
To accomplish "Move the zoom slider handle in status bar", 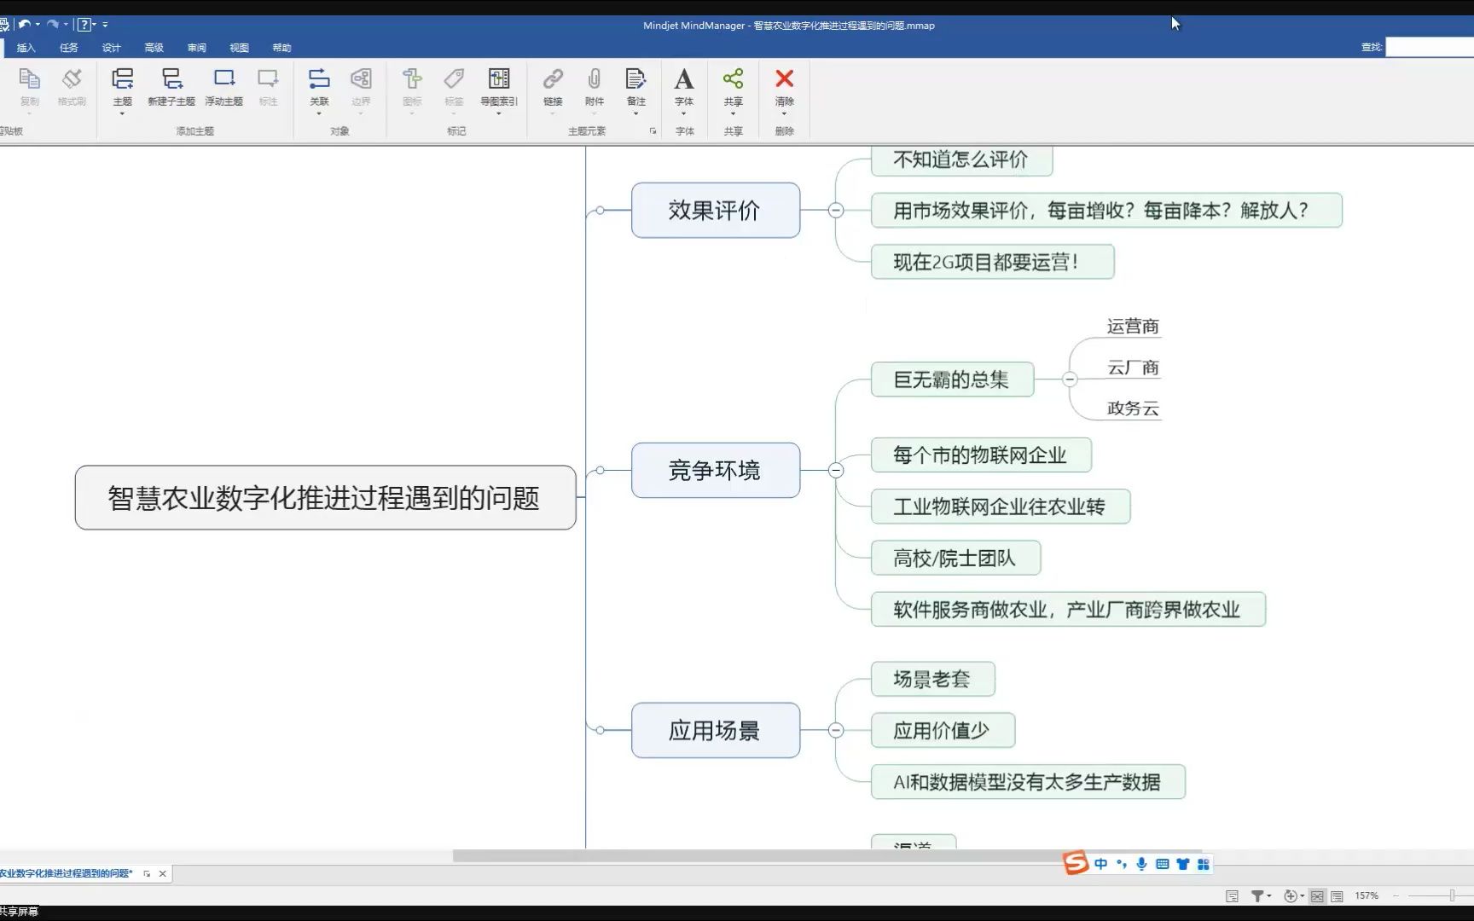I will (1452, 895).
